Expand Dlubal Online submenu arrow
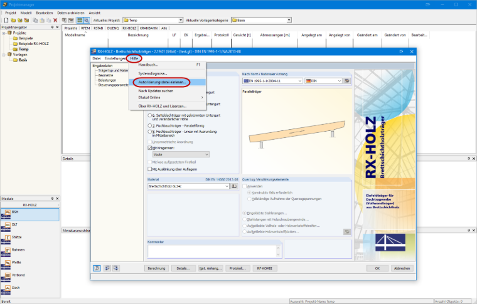477x304 pixels. (x=202, y=98)
